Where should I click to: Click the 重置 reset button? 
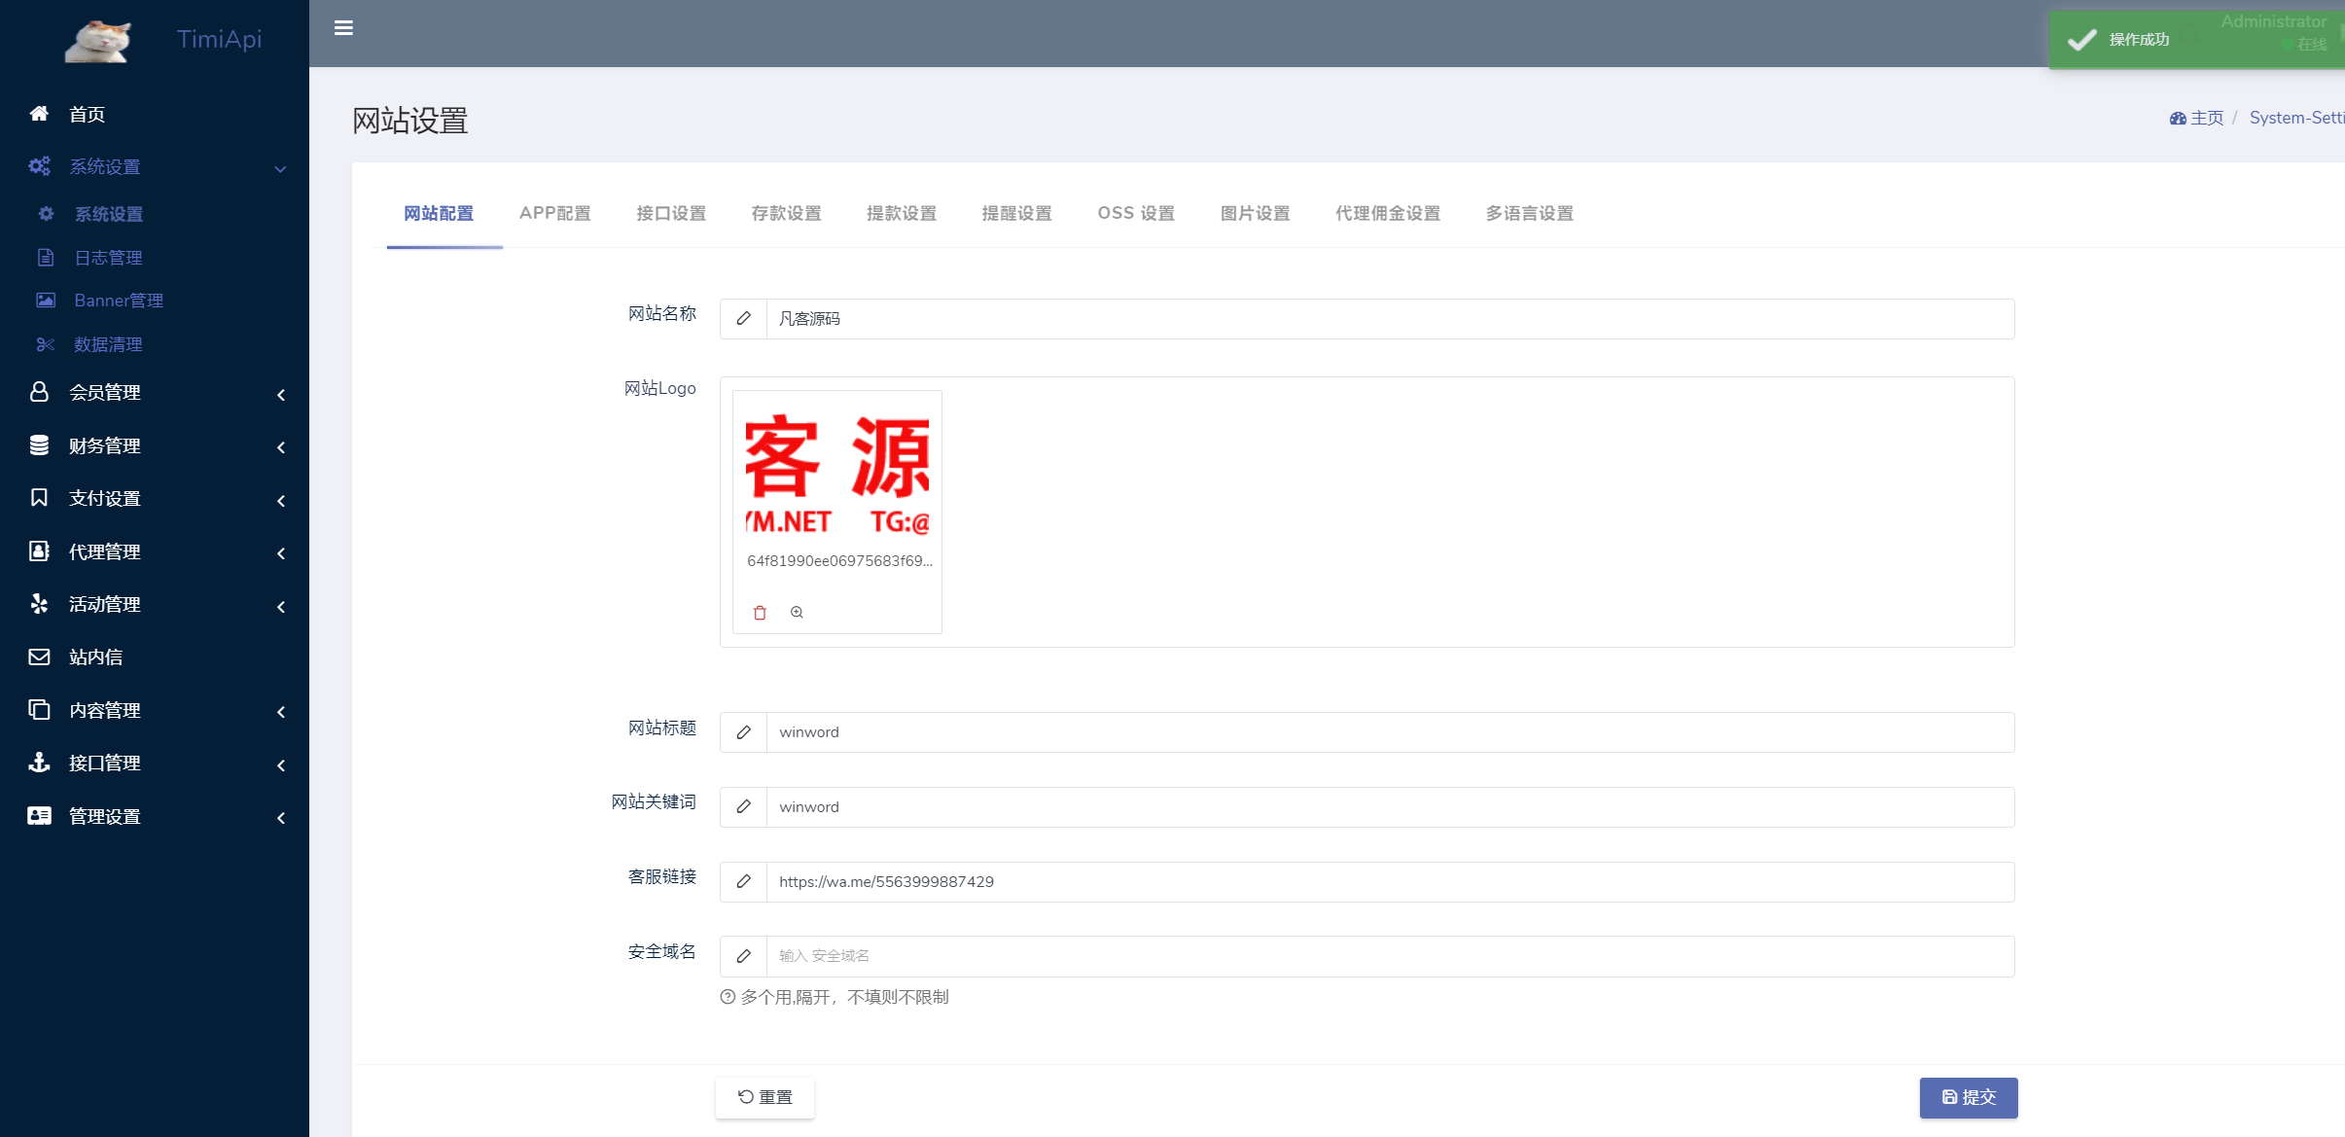click(764, 1096)
